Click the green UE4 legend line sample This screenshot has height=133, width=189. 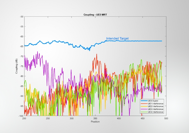tap(144, 112)
